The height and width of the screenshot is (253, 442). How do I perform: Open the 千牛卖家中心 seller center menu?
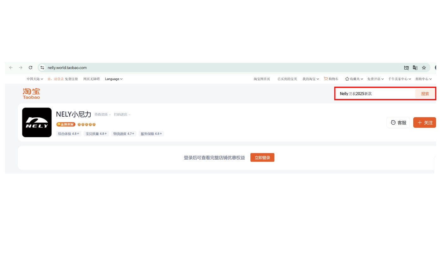[x=399, y=79]
